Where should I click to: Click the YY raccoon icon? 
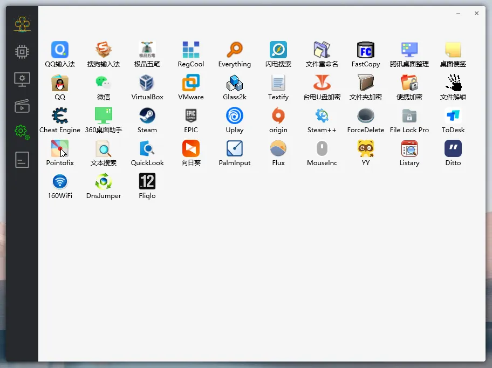pyautogui.click(x=366, y=148)
